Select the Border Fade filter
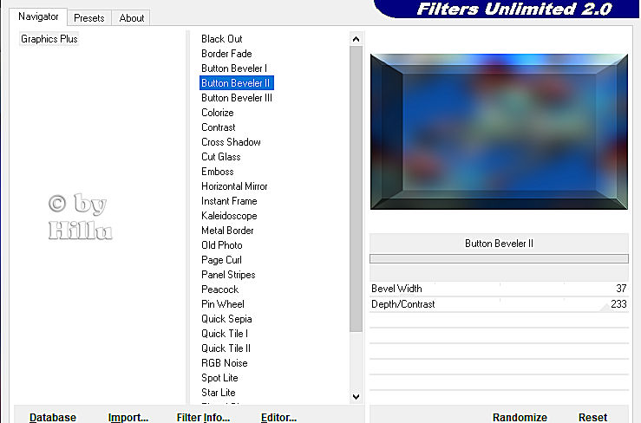641x423 pixels. coord(226,54)
